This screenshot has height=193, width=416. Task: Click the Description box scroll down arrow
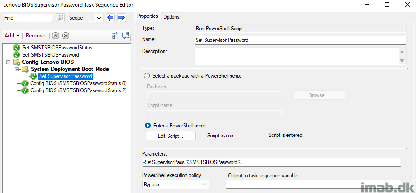pyautogui.click(x=402, y=61)
